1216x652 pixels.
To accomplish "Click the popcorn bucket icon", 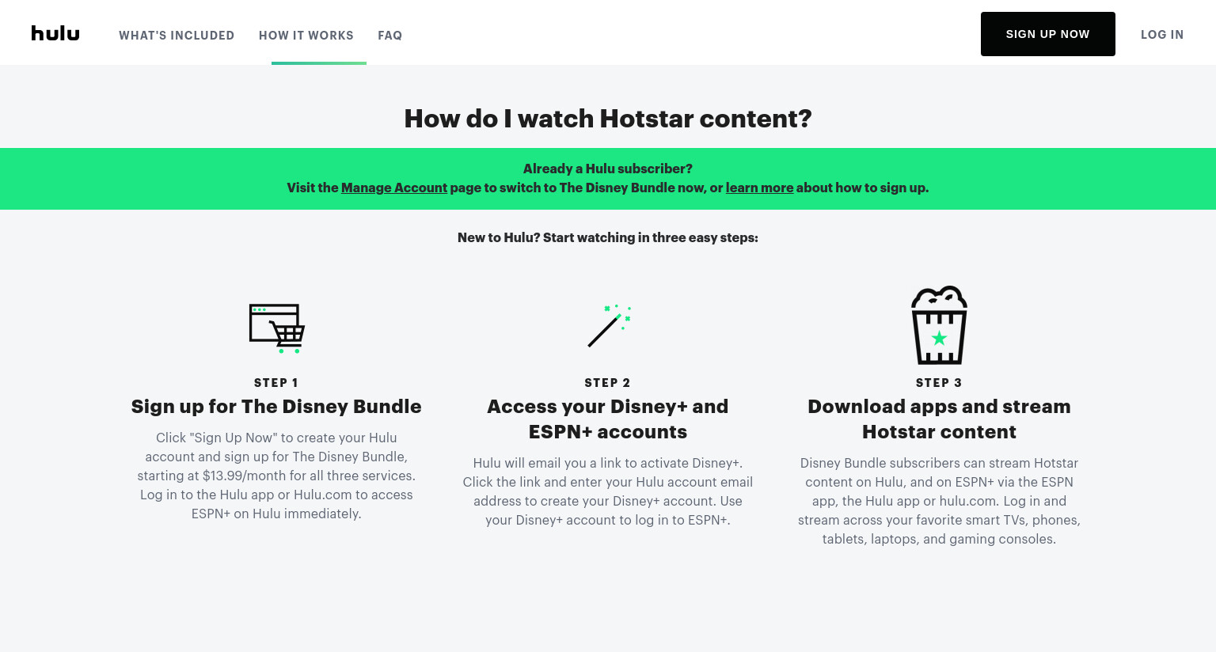I will point(939,325).
